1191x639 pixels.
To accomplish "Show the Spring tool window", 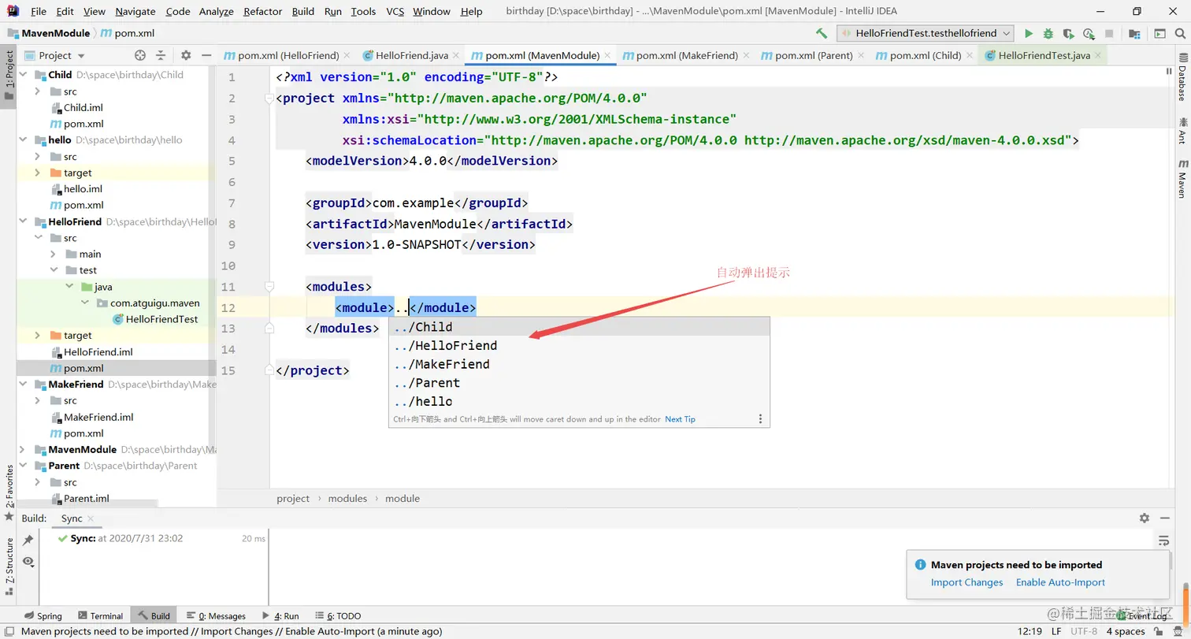I will point(43,616).
